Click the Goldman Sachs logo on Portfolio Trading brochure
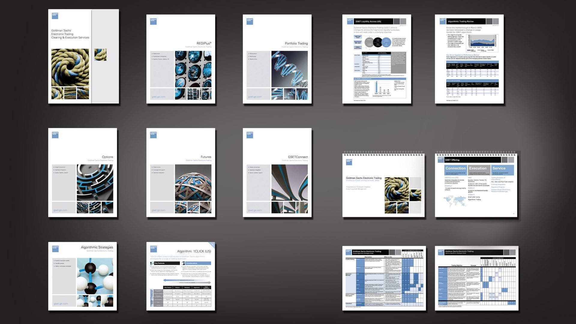This screenshot has width=576, height=324. point(250,21)
